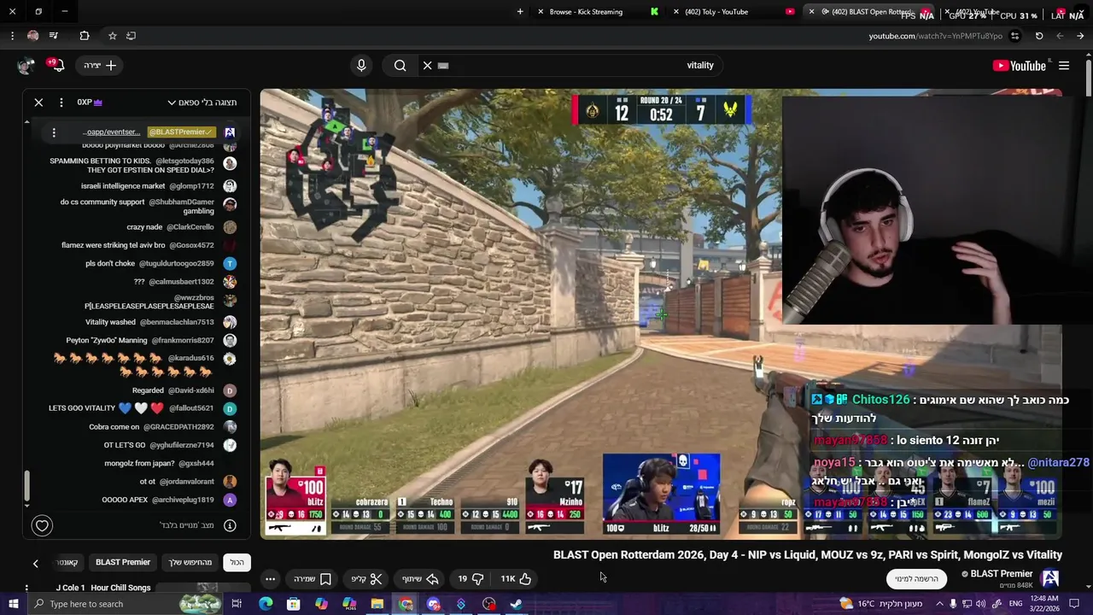Image resolution: width=1093 pixels, height=615 pixels.
Task: Open the Chrome profile avatar
Action: pyautogui.click(x=32, y=36)
